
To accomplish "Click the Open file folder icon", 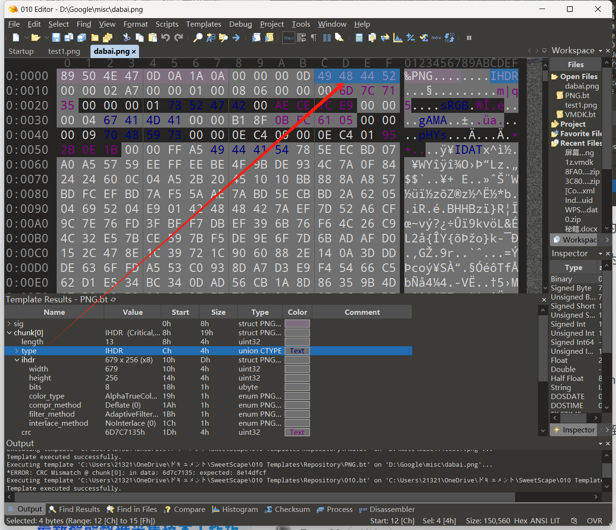I will pyautogui.click(x=36, y=38).
